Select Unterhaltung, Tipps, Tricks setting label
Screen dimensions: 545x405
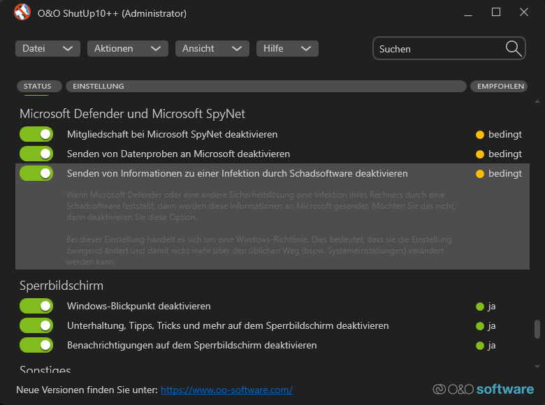tap(228, 325)
